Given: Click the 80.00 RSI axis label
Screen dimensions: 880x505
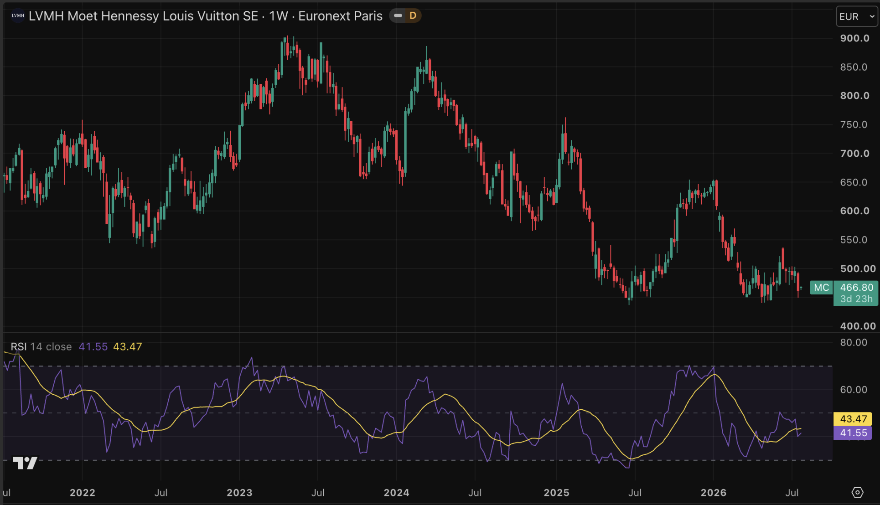Looking at the screenshot, I should click(x=854, y=342).
